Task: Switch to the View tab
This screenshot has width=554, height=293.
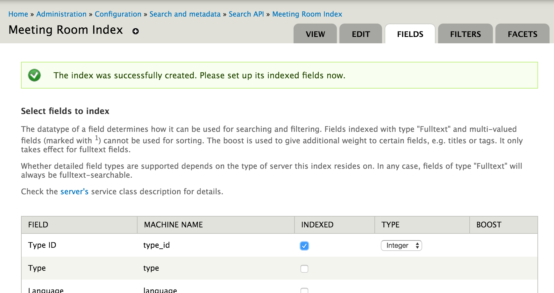Action: [x=315, y=34]
